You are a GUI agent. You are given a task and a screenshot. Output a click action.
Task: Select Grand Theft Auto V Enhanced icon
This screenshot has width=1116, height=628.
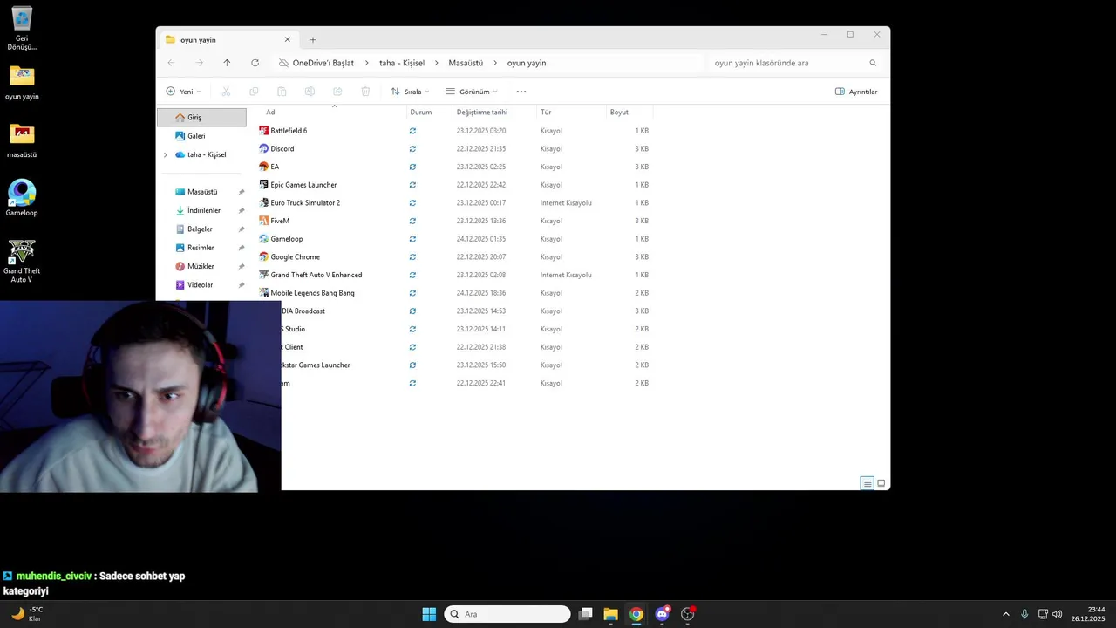(x=263, y=275)
